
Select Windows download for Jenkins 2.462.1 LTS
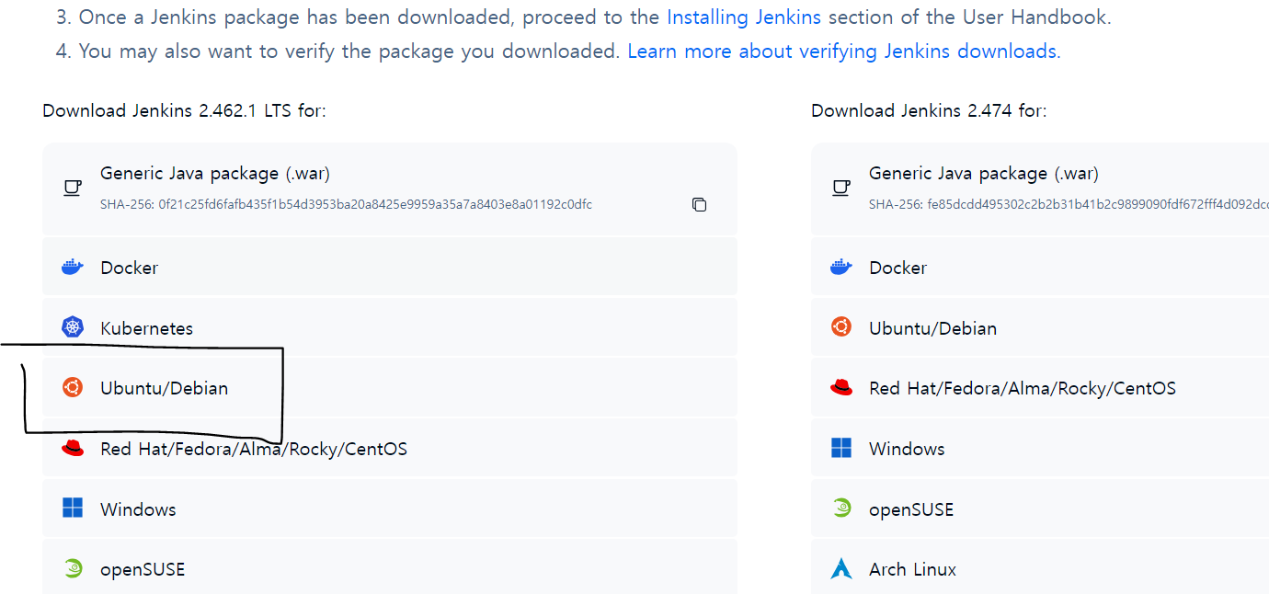[390, 508]
